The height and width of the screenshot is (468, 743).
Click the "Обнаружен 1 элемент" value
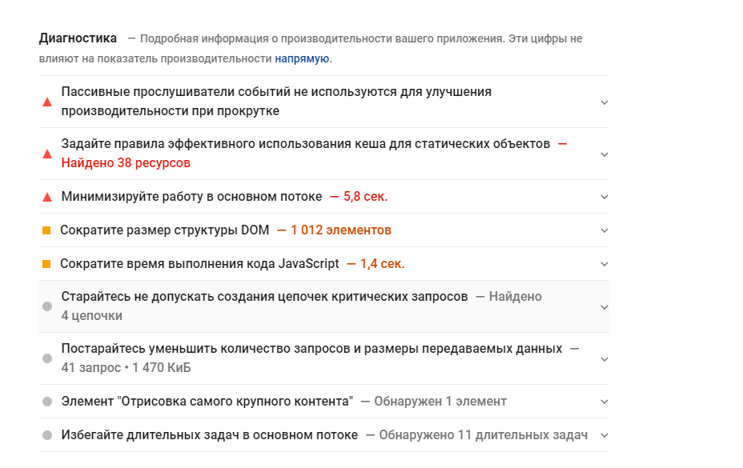point(440,402)
